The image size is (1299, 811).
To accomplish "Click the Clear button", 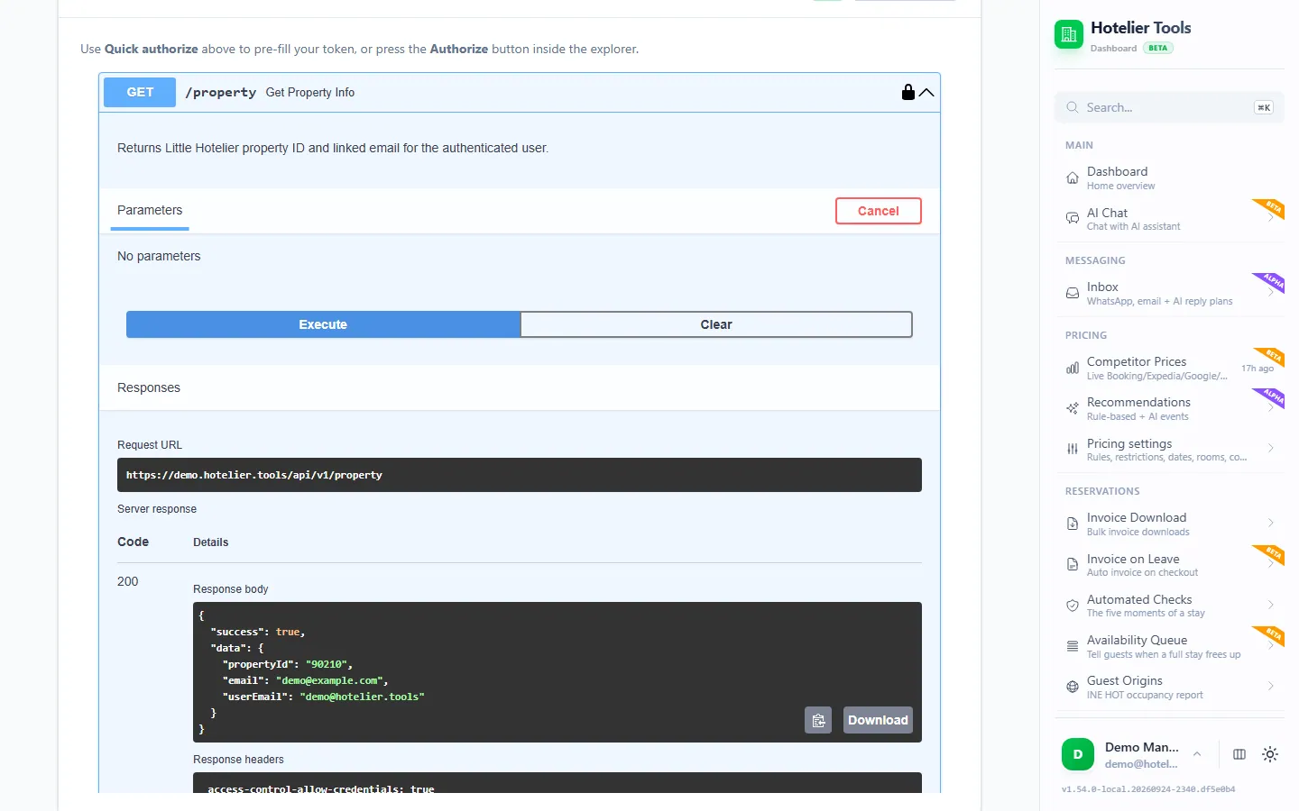I will (716, 324).
